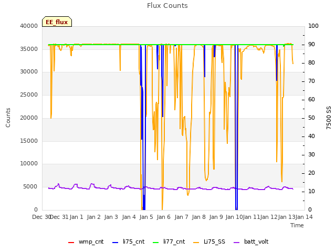Click the 40 right axis tick label

click(311, 136)
